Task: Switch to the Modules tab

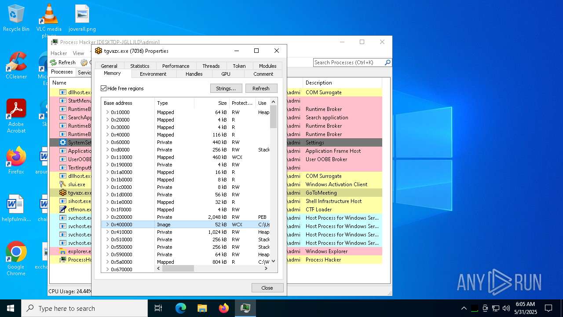Action: (268, 66)
